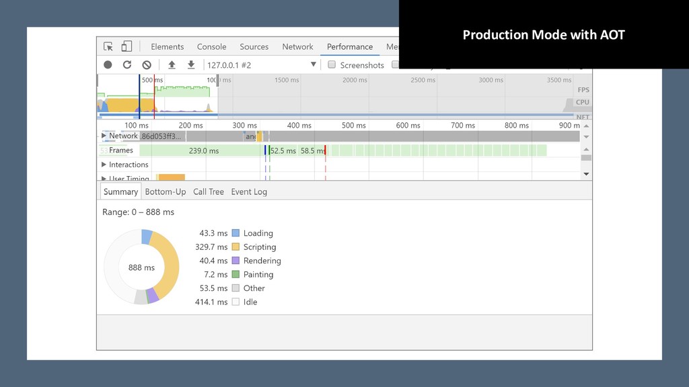Click the network track scroll-down arrow
The image size is (689, 387).
click(586, 137)
